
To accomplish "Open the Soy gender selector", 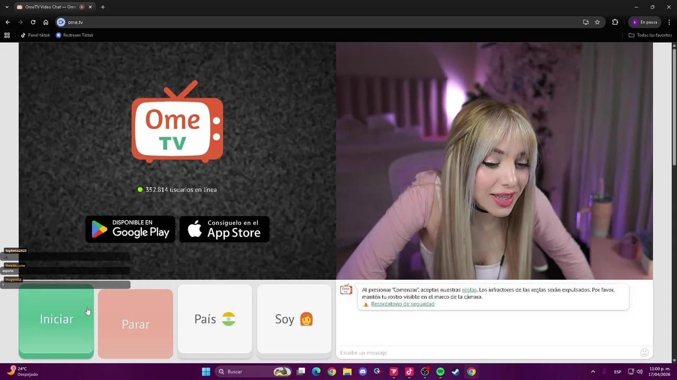I will point(294,319).
